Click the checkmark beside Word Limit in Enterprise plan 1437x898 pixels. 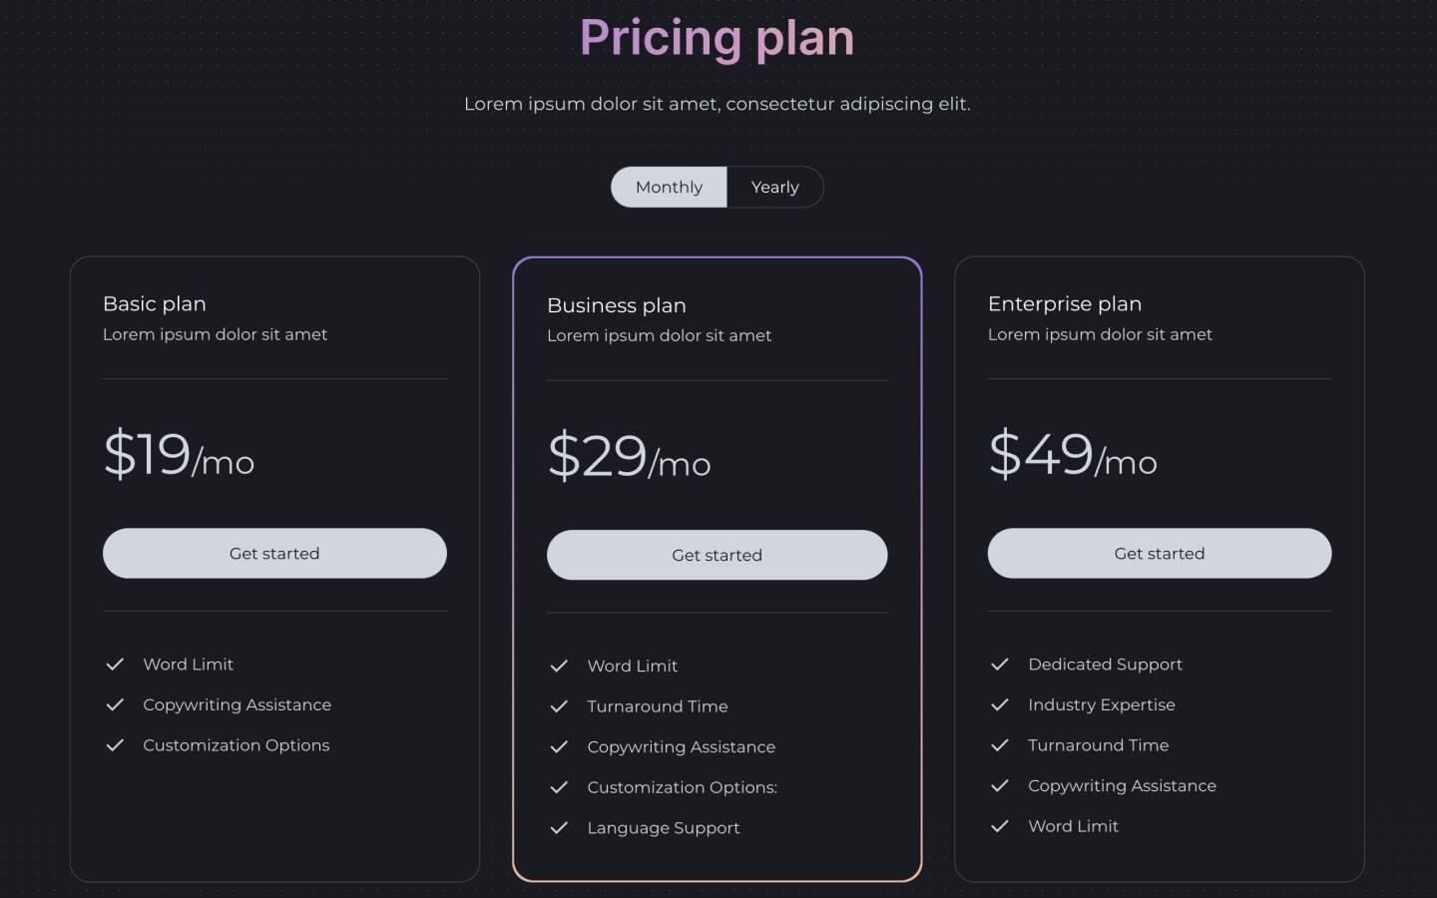pyautogui.click(x=1000, y=826)
